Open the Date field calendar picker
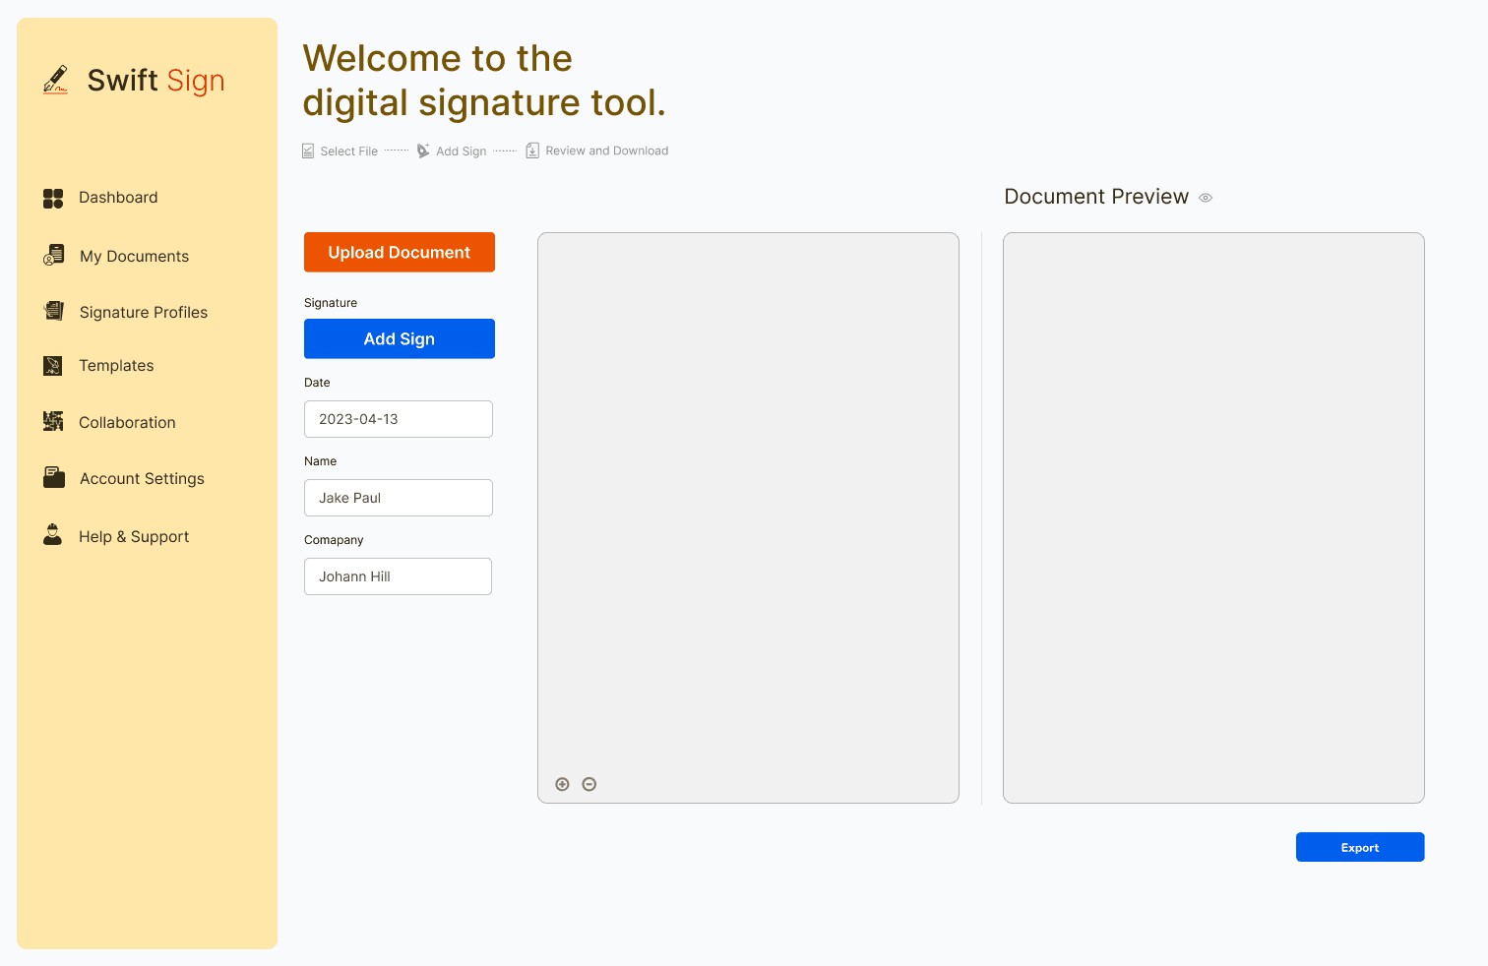1488x966 pixels. pyautogui.click(x=398, y=419)
